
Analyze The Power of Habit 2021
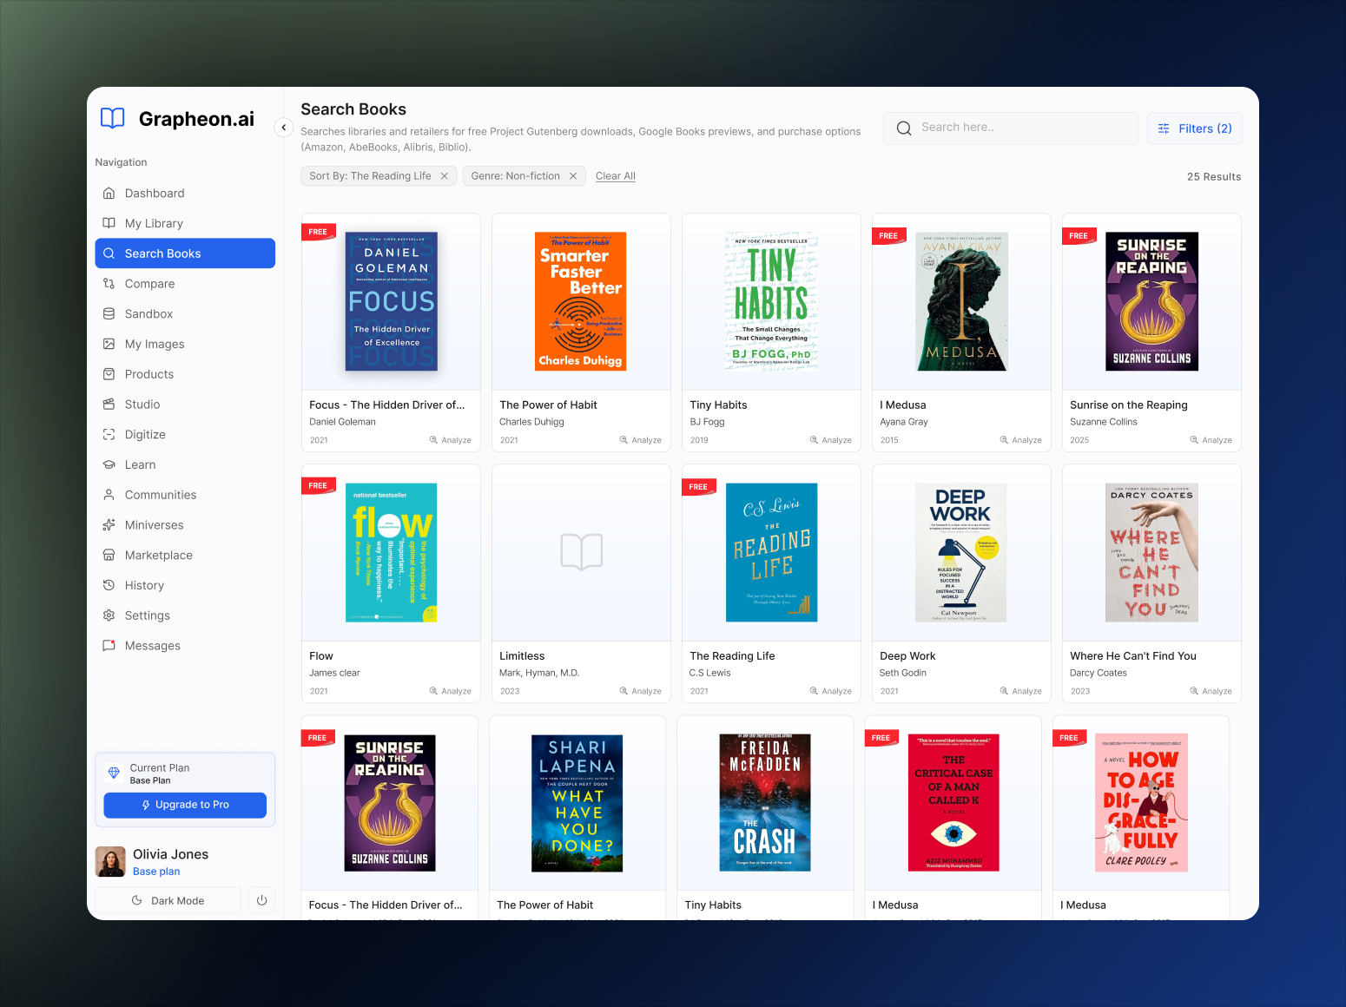point(641,440)
